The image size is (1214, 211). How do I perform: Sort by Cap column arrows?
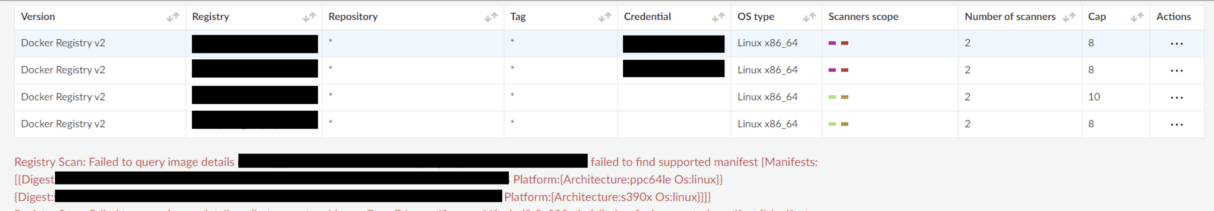(x=1137, y=17)
